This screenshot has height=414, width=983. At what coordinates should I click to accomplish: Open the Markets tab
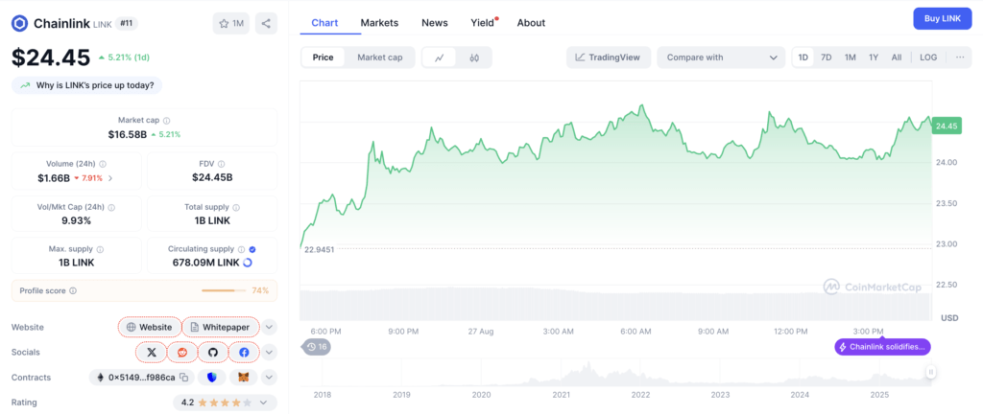[379, 22]
